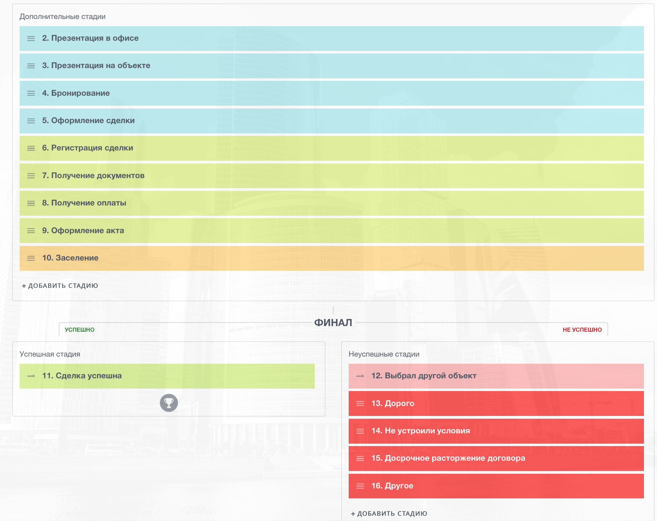The width and height of the screenshot is (657, 521).
Task: Click arrow icon of Сделка успешна stage
Action: (31, 376)
